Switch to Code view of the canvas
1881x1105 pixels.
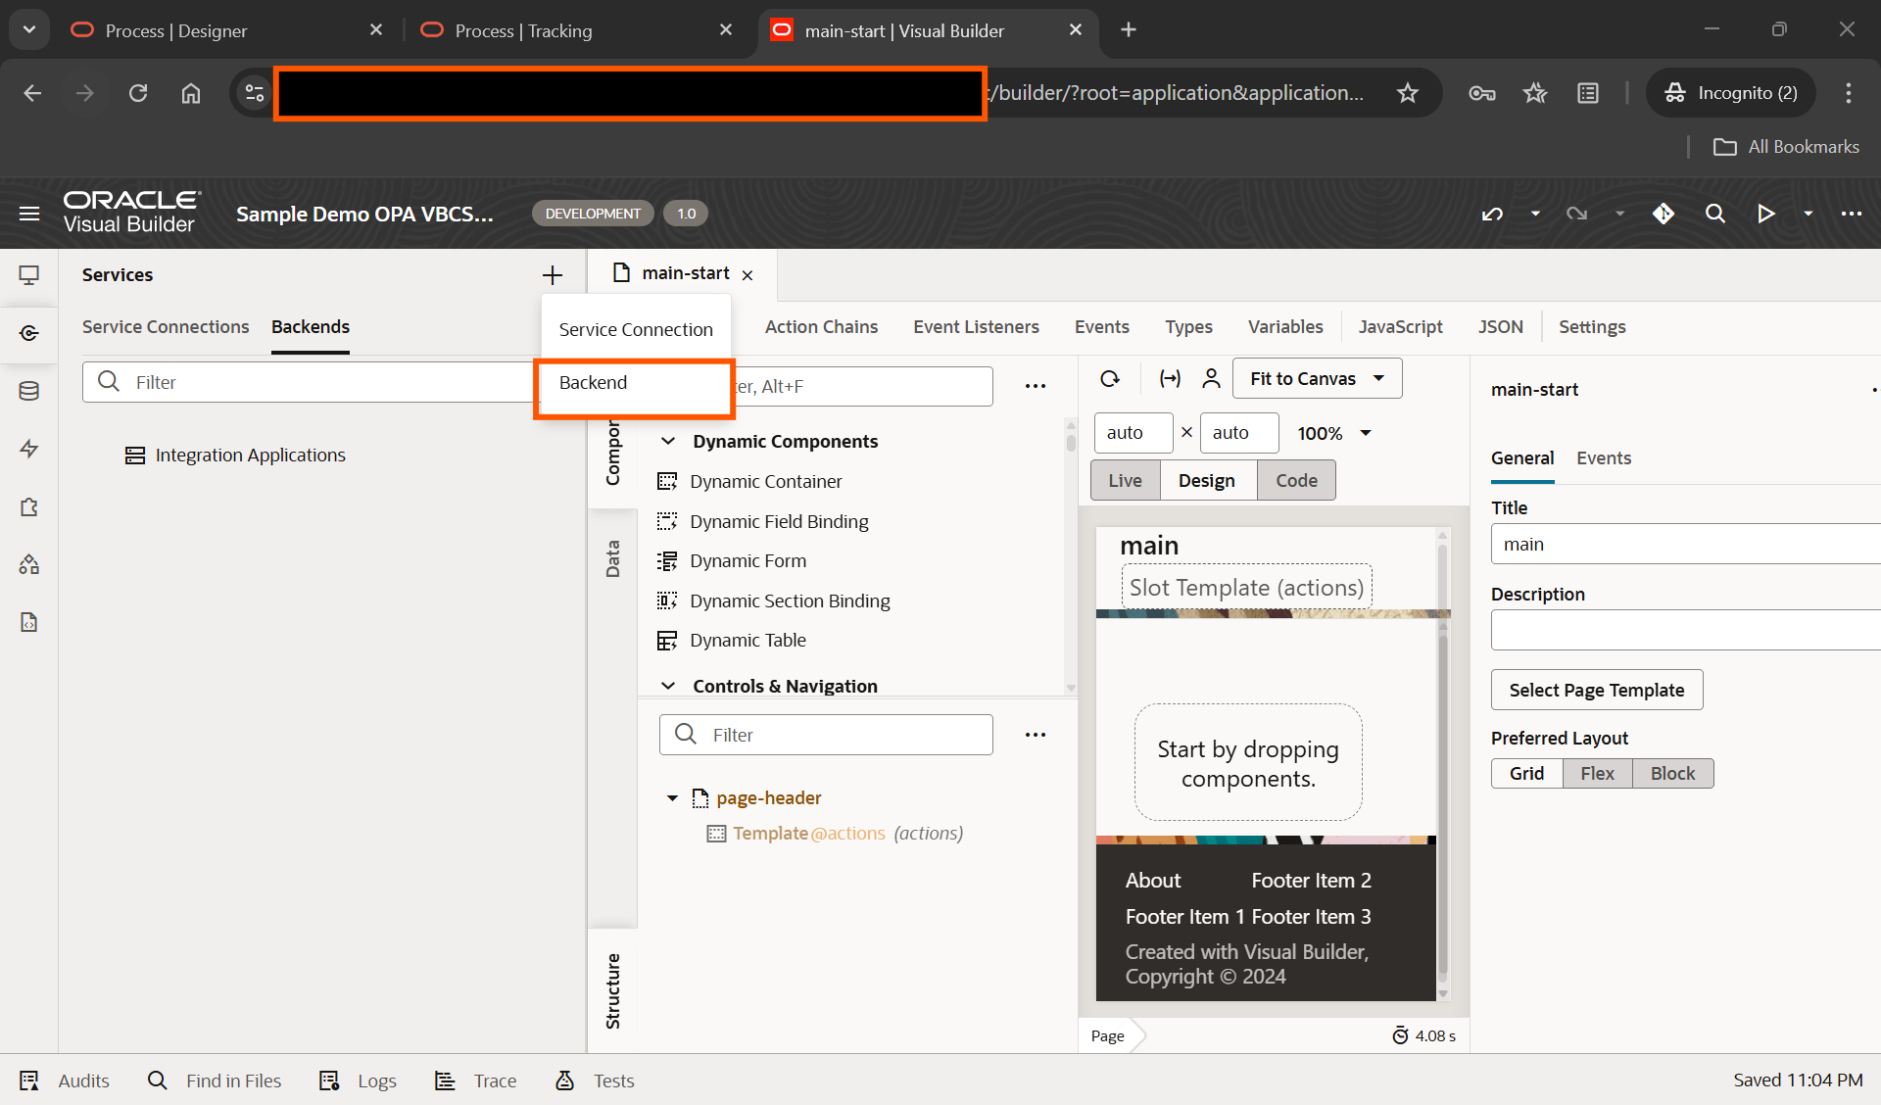(1296, 479)
